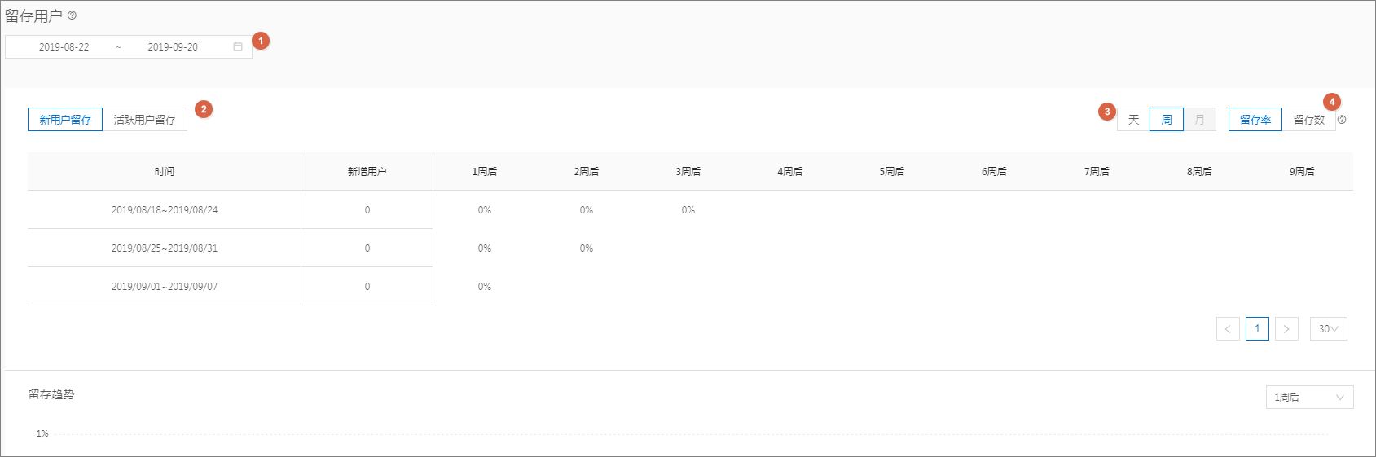Viewport: 1376px width, 457px height.
Task: Open the calendar icon in date range
Action: pos(238,46)
